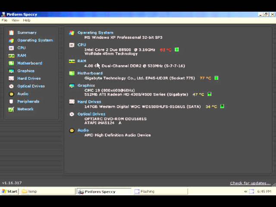
Task: Click the Operating System flag icon in sidebar
Action: [11, 40]
